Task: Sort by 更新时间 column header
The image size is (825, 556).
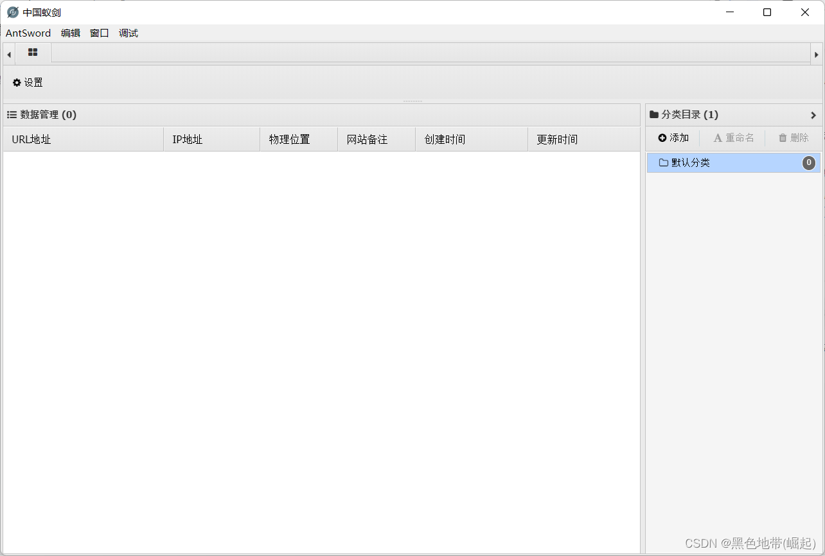Action: [x=584, y=139]
